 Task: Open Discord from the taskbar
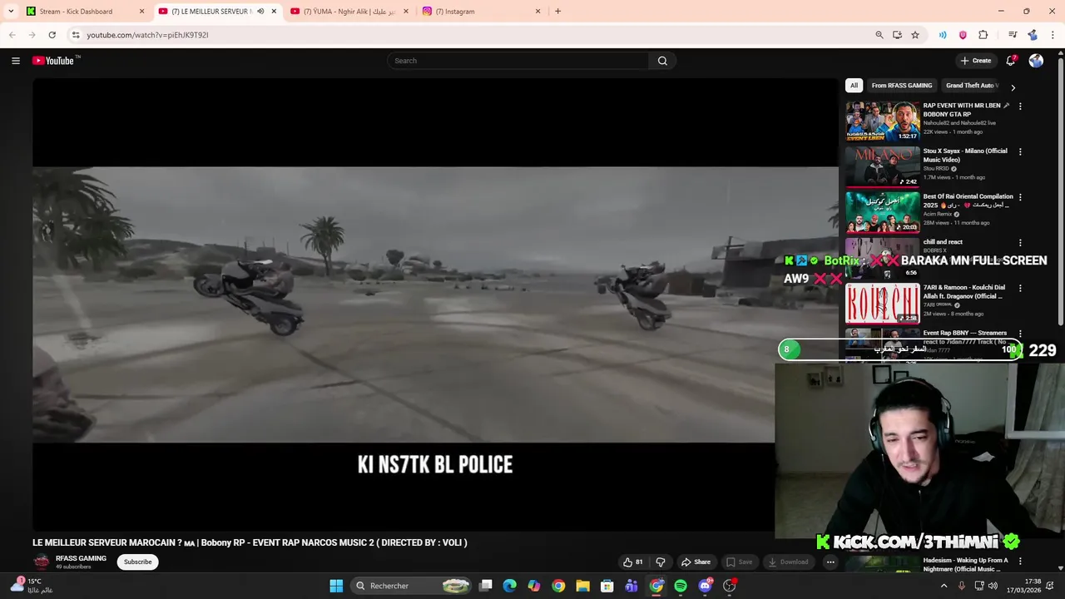click(x=706, y=586)
